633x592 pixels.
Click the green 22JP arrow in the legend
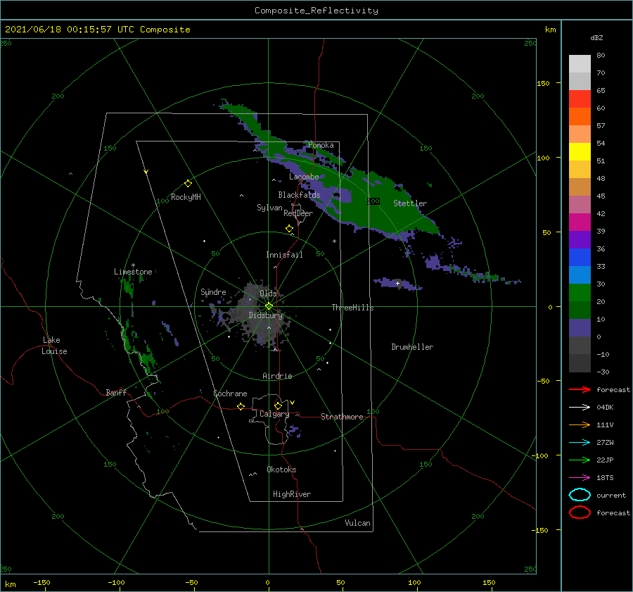(580, 460)
